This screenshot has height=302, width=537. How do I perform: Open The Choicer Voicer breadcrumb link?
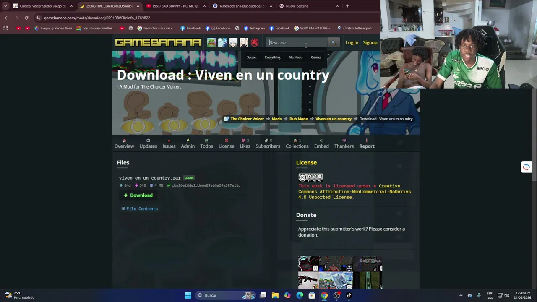(247, 119)
